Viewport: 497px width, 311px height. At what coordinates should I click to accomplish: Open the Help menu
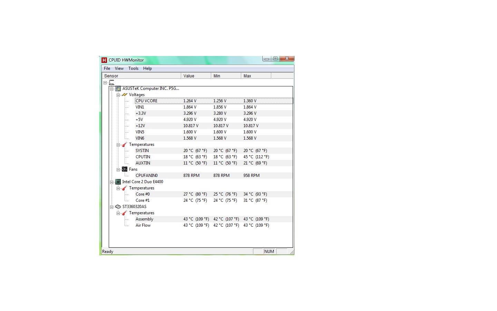[x=147, y=68]
